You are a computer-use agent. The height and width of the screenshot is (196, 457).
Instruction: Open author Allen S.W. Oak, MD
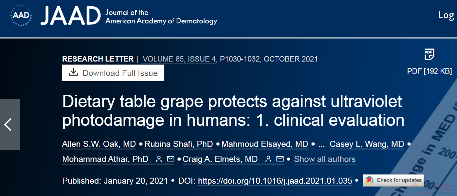(99, 144)
